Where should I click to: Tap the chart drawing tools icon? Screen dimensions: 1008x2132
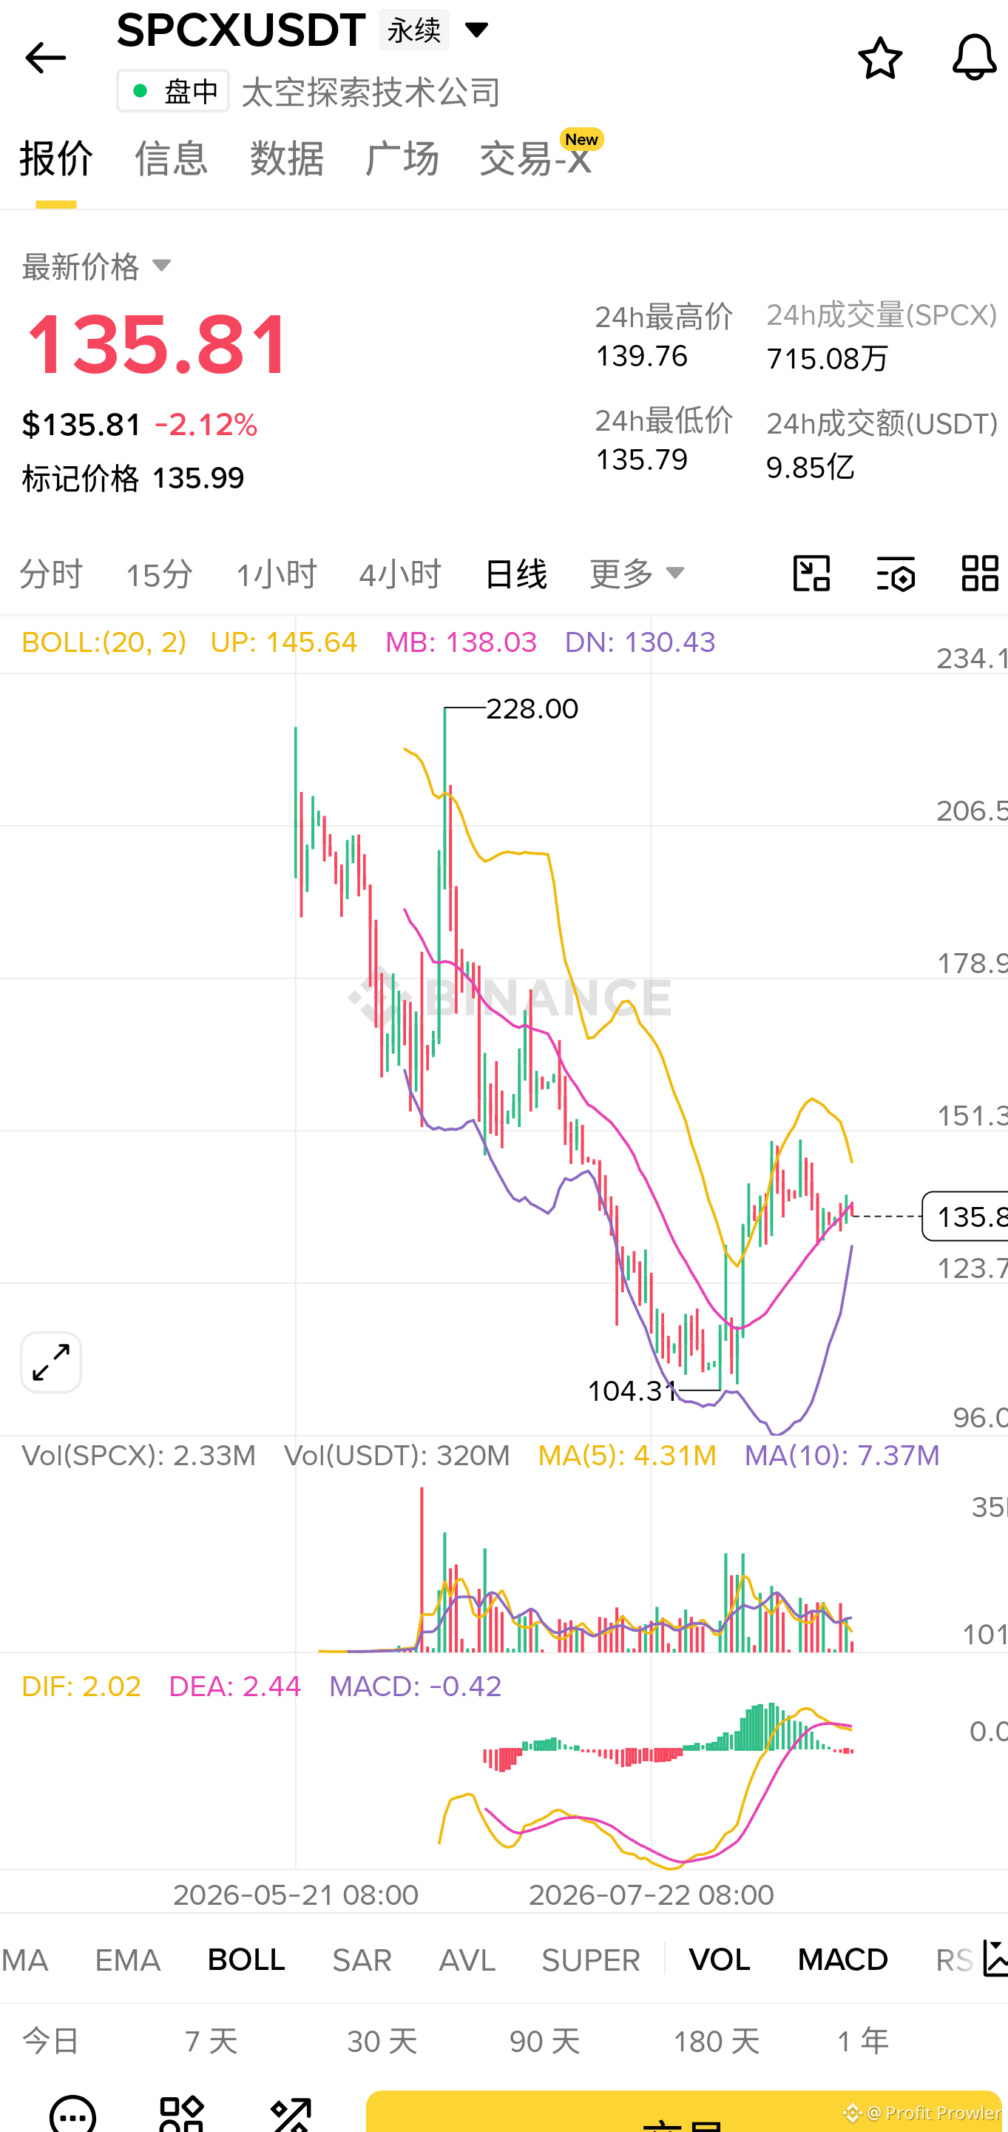[811, 573]
